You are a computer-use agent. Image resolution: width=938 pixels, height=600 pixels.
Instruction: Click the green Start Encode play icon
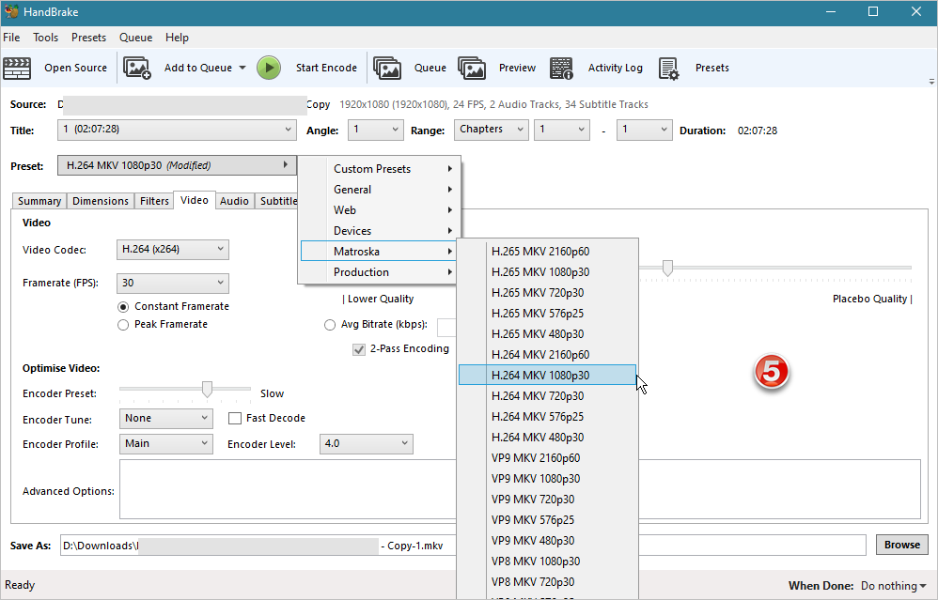pyautogui.click(x=269, y=69)
